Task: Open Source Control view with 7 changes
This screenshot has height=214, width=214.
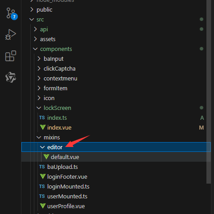Action: pos(11,13)
